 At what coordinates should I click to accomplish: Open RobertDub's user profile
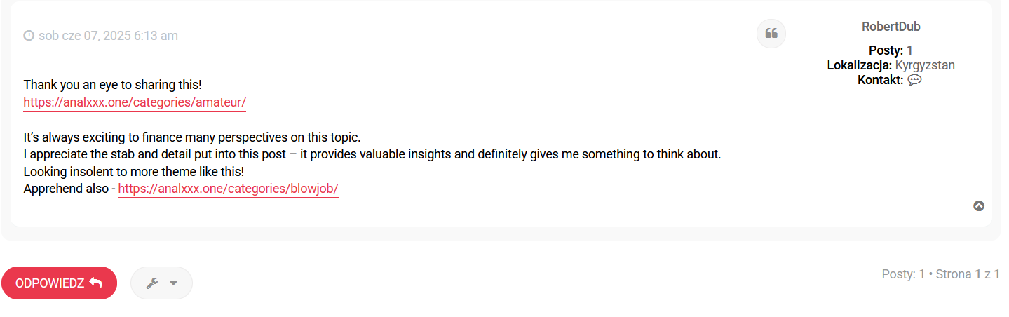[x=891, y=27]
